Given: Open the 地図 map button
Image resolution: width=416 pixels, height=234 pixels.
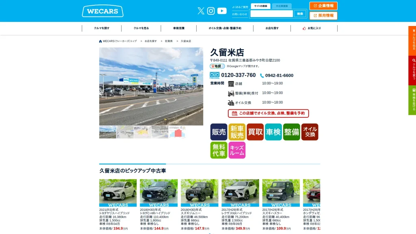Looking at the screenshot, I should (217, 66).
